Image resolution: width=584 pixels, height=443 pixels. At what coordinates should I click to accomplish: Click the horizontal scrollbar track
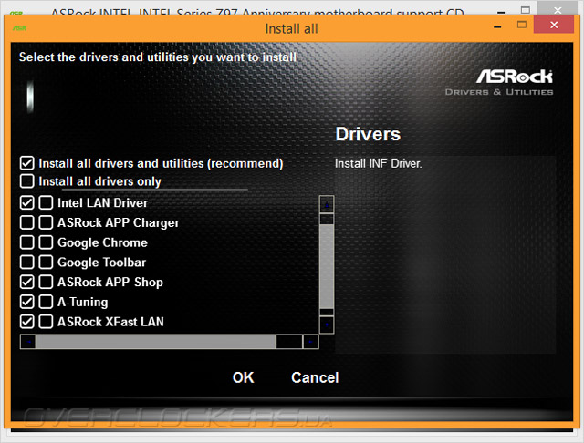point(289,342)
